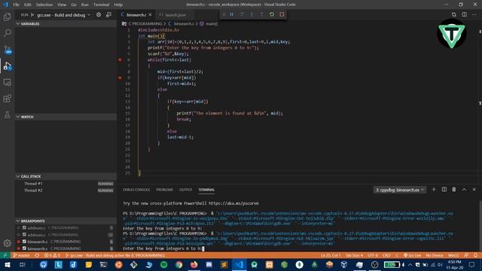
Task: Close the binsearch.c editor tab
Action: (150, 15)
